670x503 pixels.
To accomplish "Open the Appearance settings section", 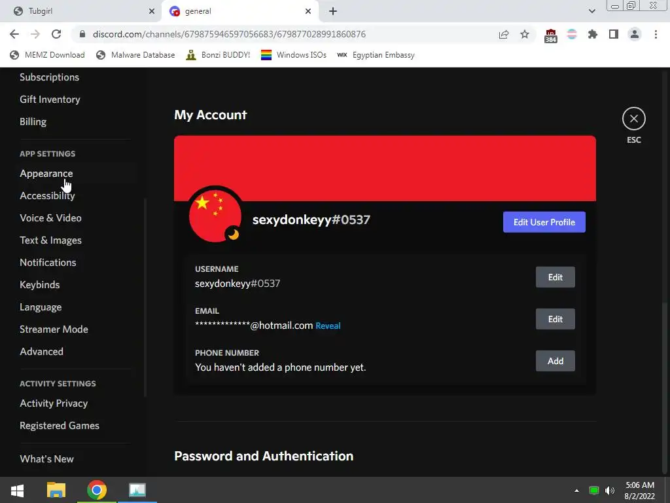I will pos(46,173).
